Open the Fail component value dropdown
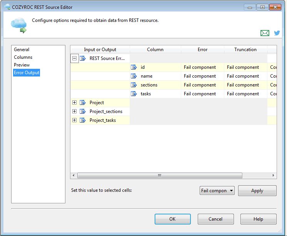Viewport: 287px width, 236px height. pos(217,191)
